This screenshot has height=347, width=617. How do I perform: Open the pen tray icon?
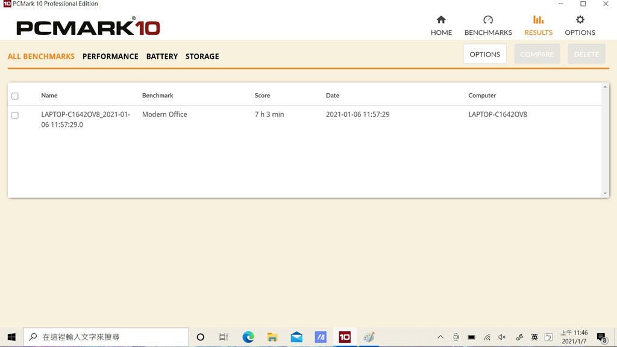[x=519, y=337]
